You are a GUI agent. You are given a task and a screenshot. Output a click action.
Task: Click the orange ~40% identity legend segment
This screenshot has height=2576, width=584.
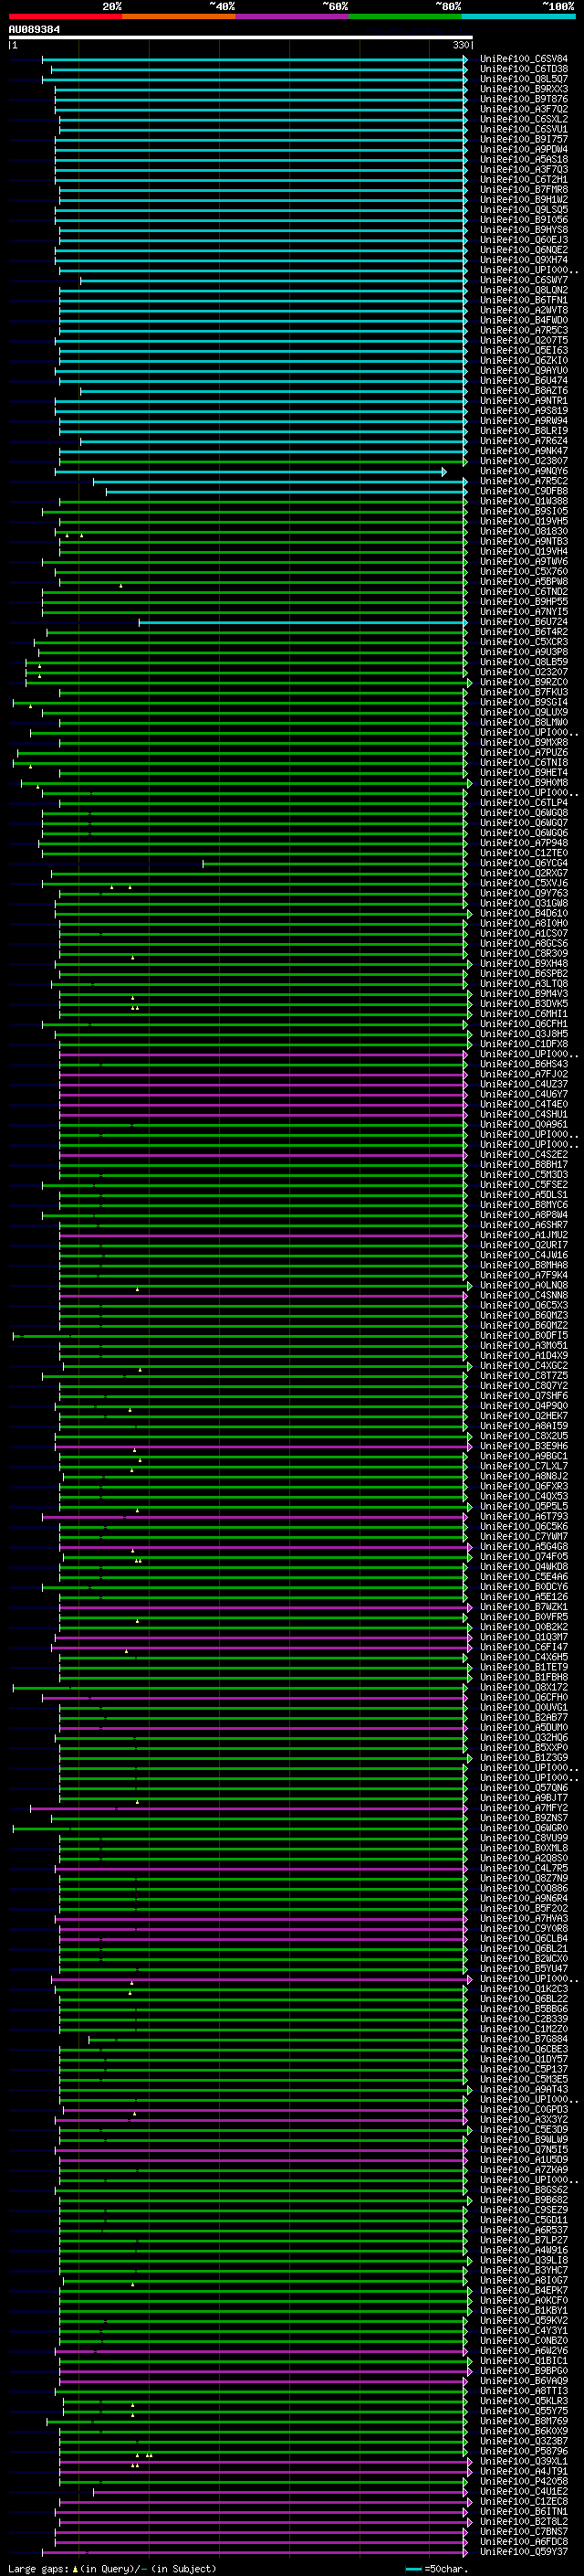[x=179, y=16]
